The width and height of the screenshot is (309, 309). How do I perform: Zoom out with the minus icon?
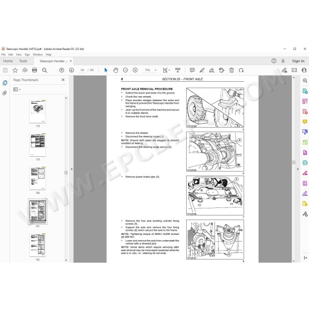125,70
